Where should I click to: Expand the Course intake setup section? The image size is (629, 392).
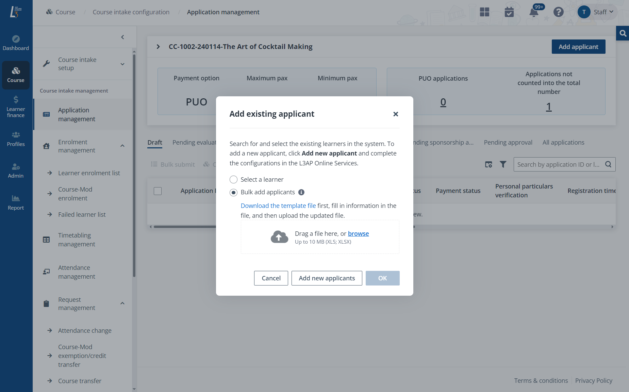pyautogui.click(x=122, y=64)
